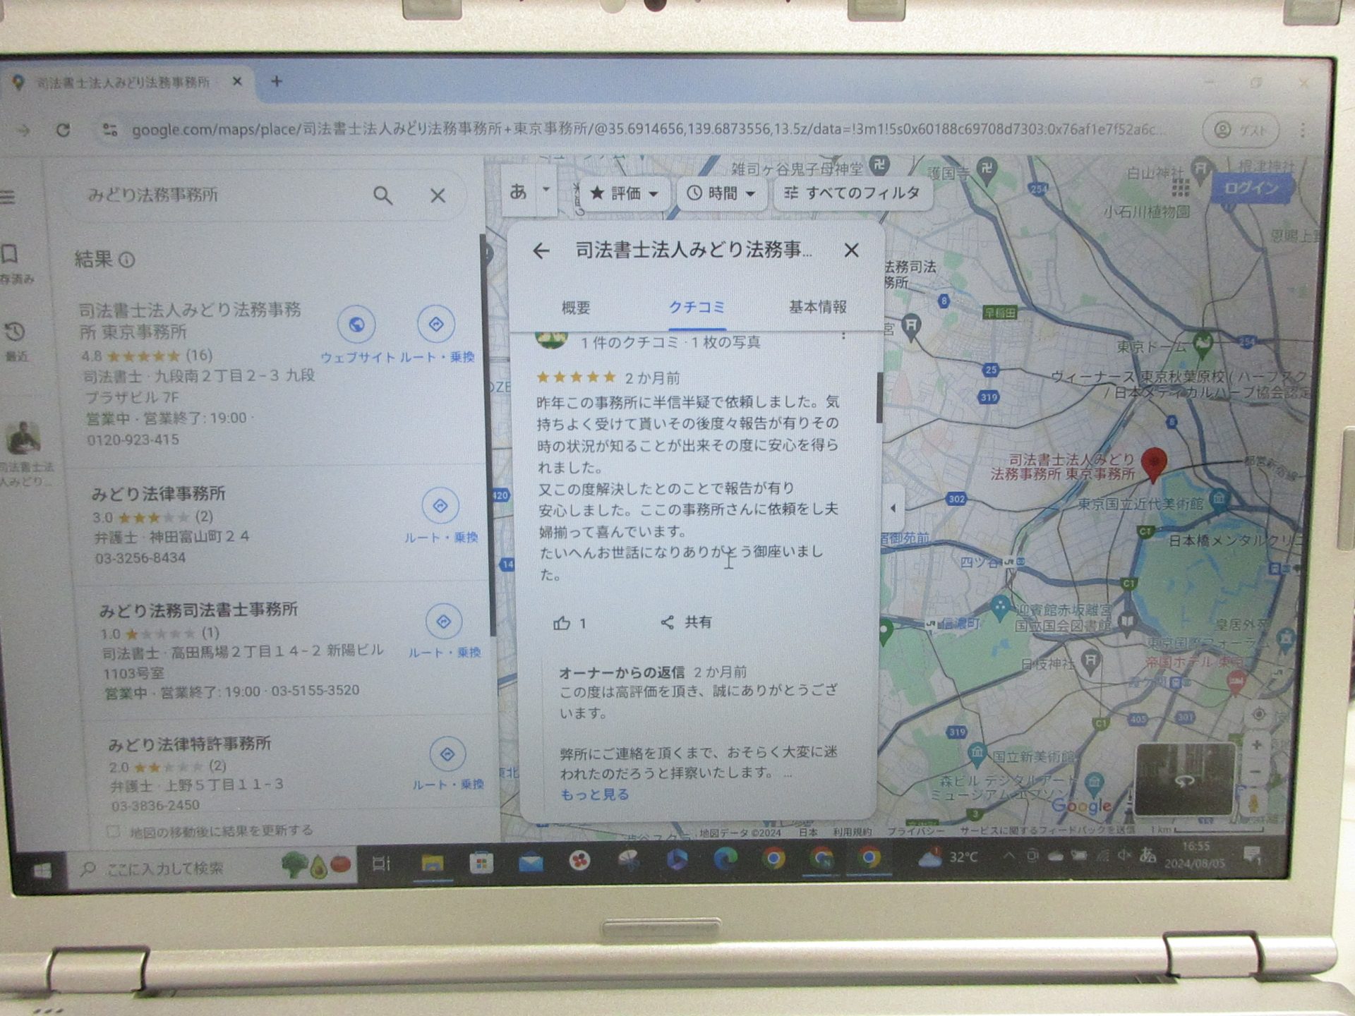This screenshot has height=1016, width=1355.
Task: Click the プライバシー link on map footer
Action: [x=915, y=832]
